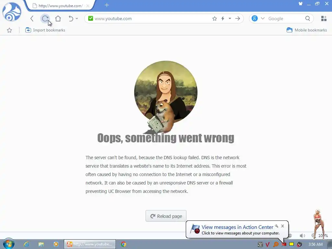This screenshot has width=332, height=249.
Task: Click the wrench icon in Action Center balloon
Action: tap(277, 226)
